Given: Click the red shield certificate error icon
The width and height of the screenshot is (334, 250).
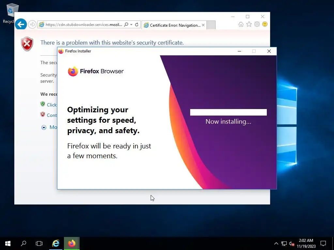Looking at the screenshot, I should pos(27,44).
